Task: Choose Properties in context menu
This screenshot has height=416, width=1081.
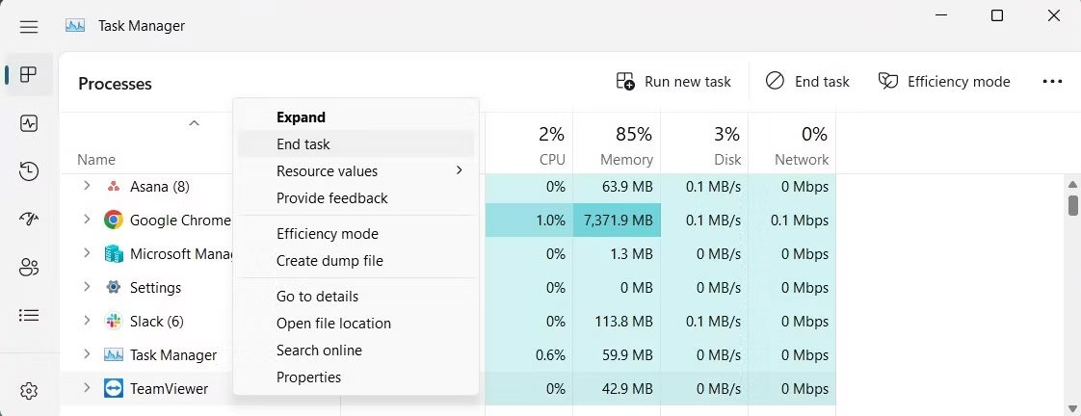Action: (x=356, y=377)
